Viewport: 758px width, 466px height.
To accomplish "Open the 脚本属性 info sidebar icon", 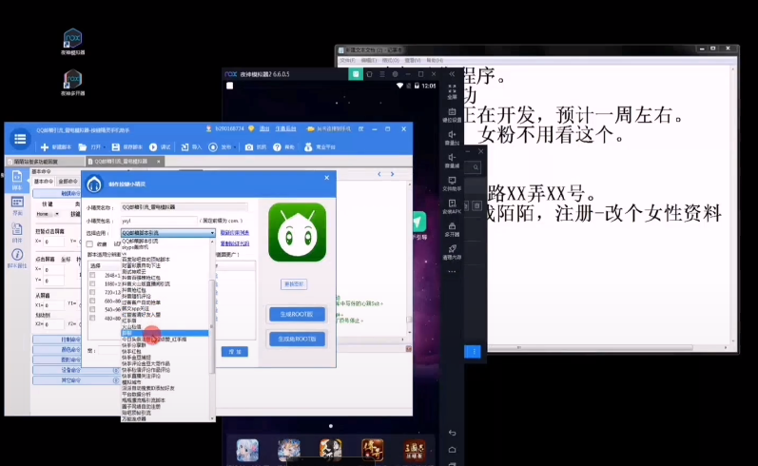I will click(x=17, y=258).
